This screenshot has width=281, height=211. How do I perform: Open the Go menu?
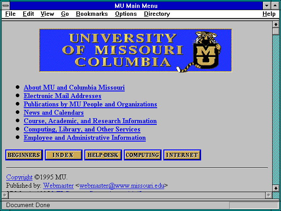coord(65,14)
